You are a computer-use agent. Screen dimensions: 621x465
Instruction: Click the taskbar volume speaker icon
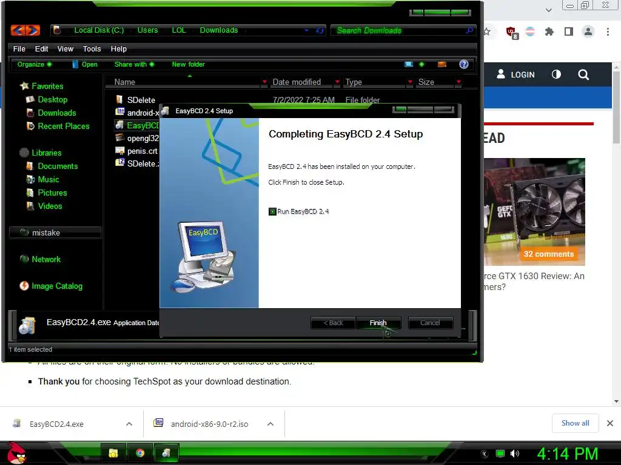tap(515, 453)
